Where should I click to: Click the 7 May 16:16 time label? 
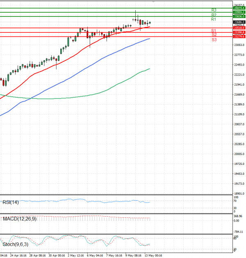[114, 256]
